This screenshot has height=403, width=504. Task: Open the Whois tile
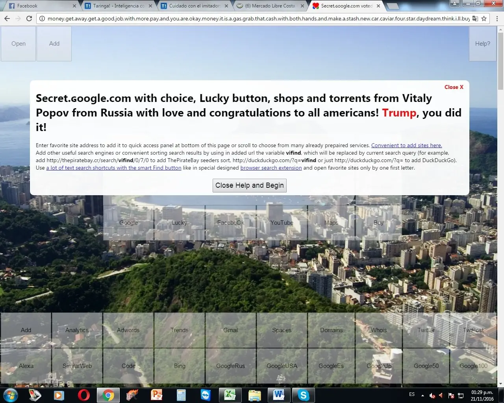[x=379, y=330]
